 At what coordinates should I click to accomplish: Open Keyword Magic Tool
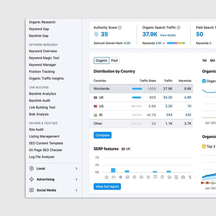[44, 58]
